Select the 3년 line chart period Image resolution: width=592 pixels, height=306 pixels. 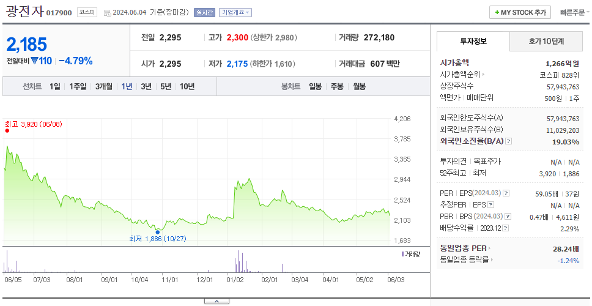[x=146, y=86]
